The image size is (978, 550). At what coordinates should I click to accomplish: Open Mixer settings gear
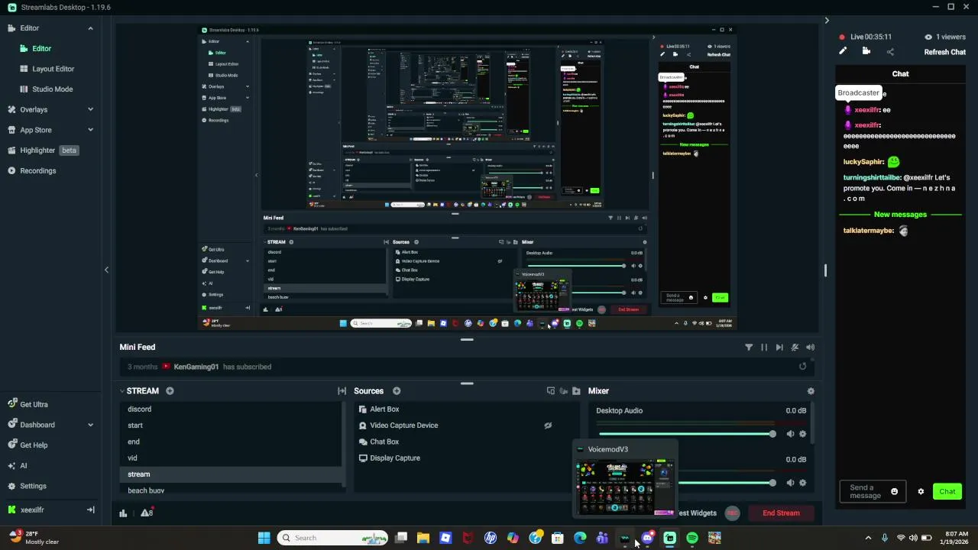pos(811,391)
